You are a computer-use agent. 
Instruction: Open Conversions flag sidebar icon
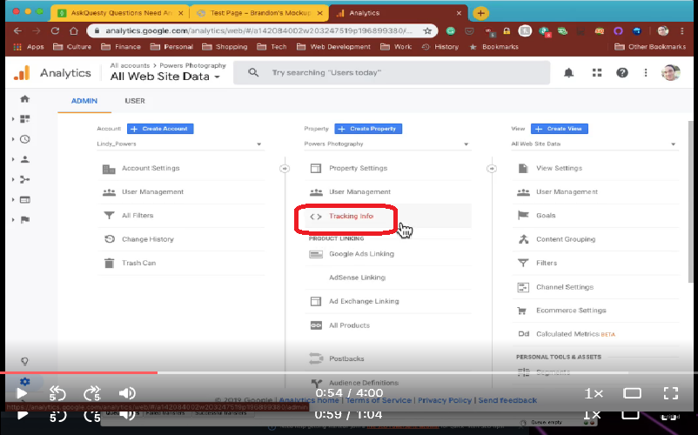[25, 220]
